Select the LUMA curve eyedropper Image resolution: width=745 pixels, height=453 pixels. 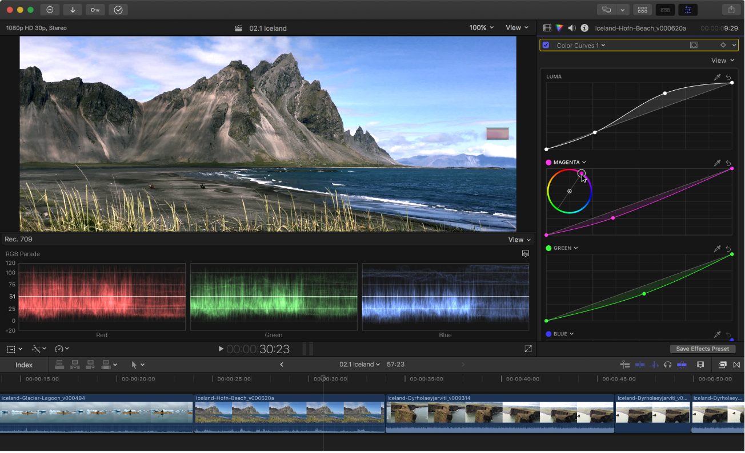717,77
